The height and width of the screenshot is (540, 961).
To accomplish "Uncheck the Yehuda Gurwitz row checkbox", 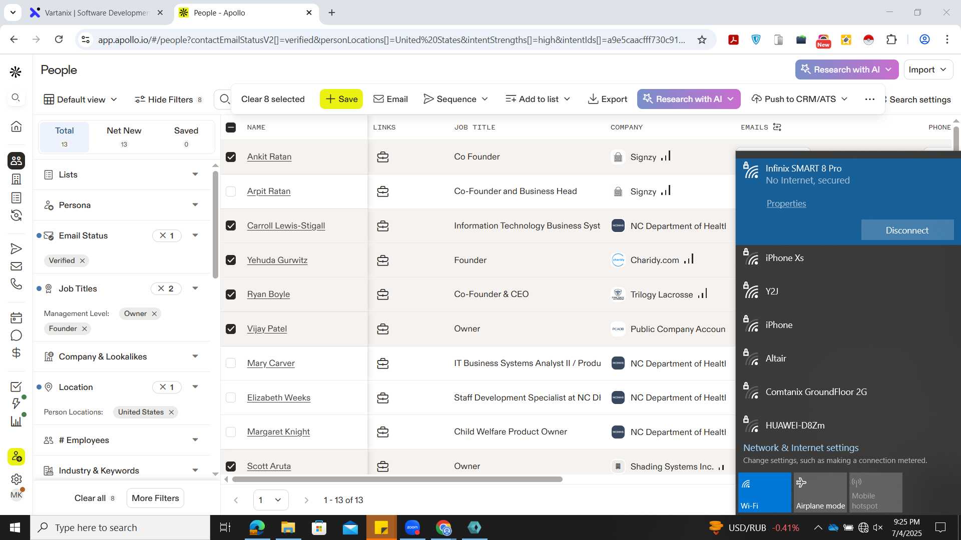I will tap(231, 260).
